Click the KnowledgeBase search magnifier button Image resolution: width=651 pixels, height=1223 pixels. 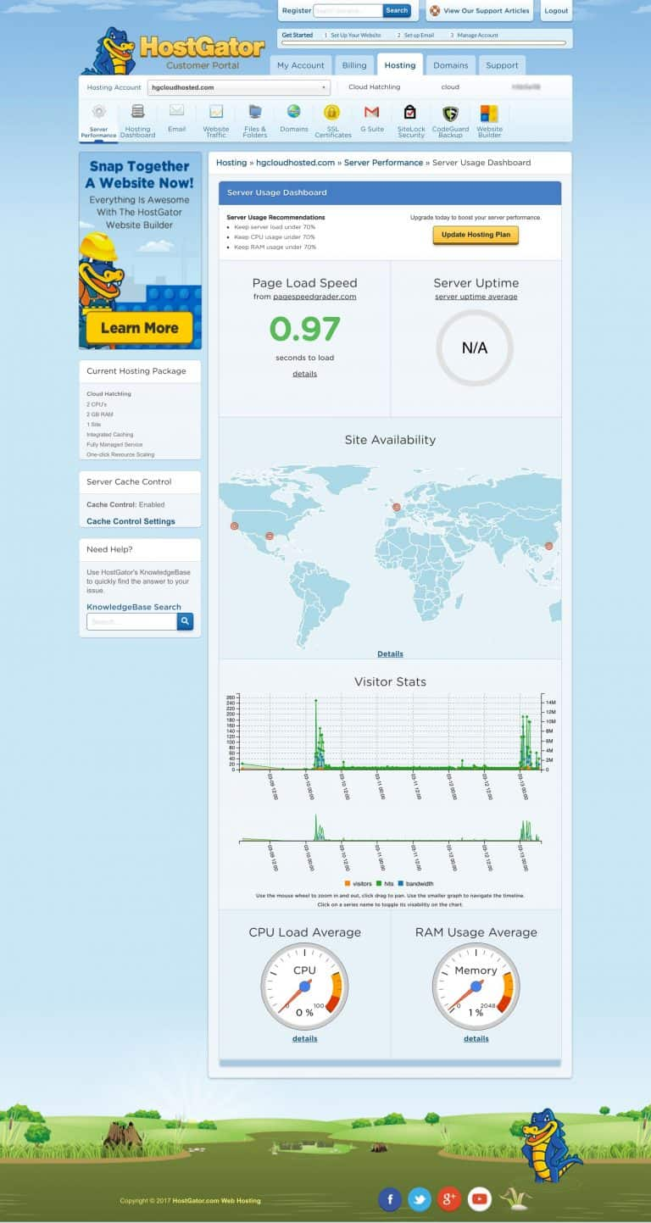[185, 621]
